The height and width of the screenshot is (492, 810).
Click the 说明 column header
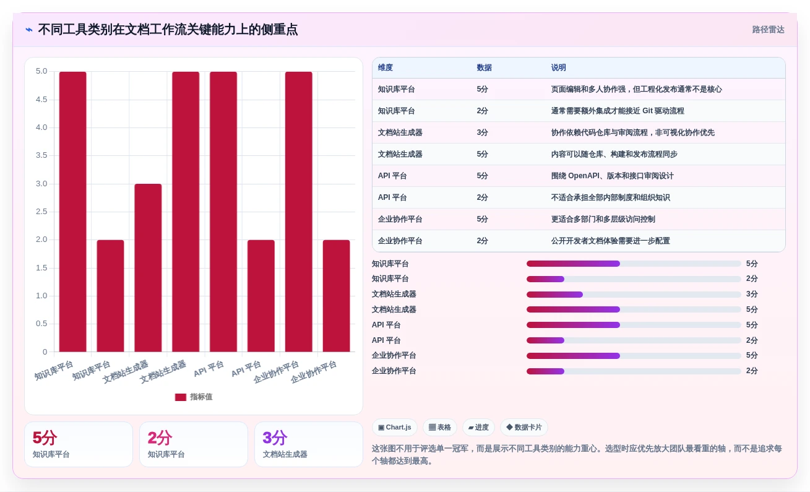(559, 68)
